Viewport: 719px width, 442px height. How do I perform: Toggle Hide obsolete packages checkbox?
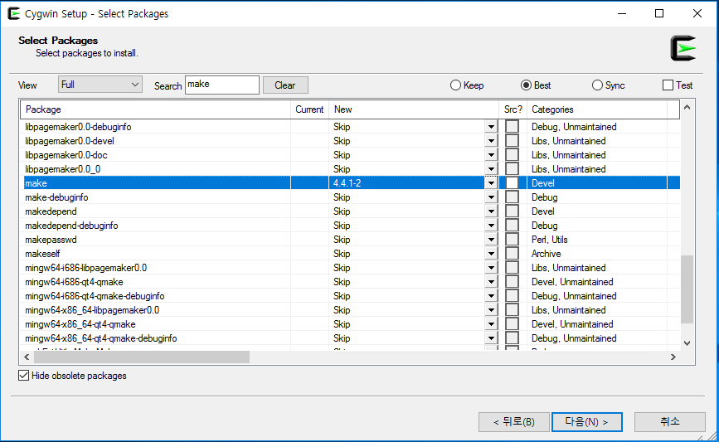(x=72, y=376)
